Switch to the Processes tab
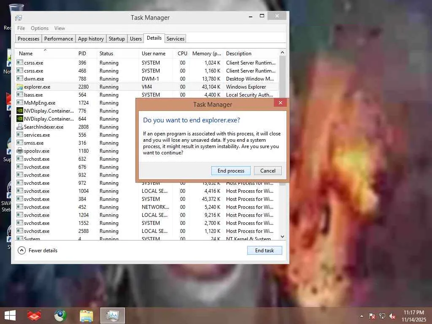 pos(28,39)
